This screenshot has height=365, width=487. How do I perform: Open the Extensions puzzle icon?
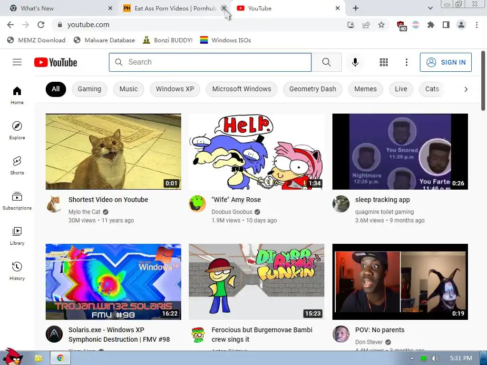pos(431,25)
